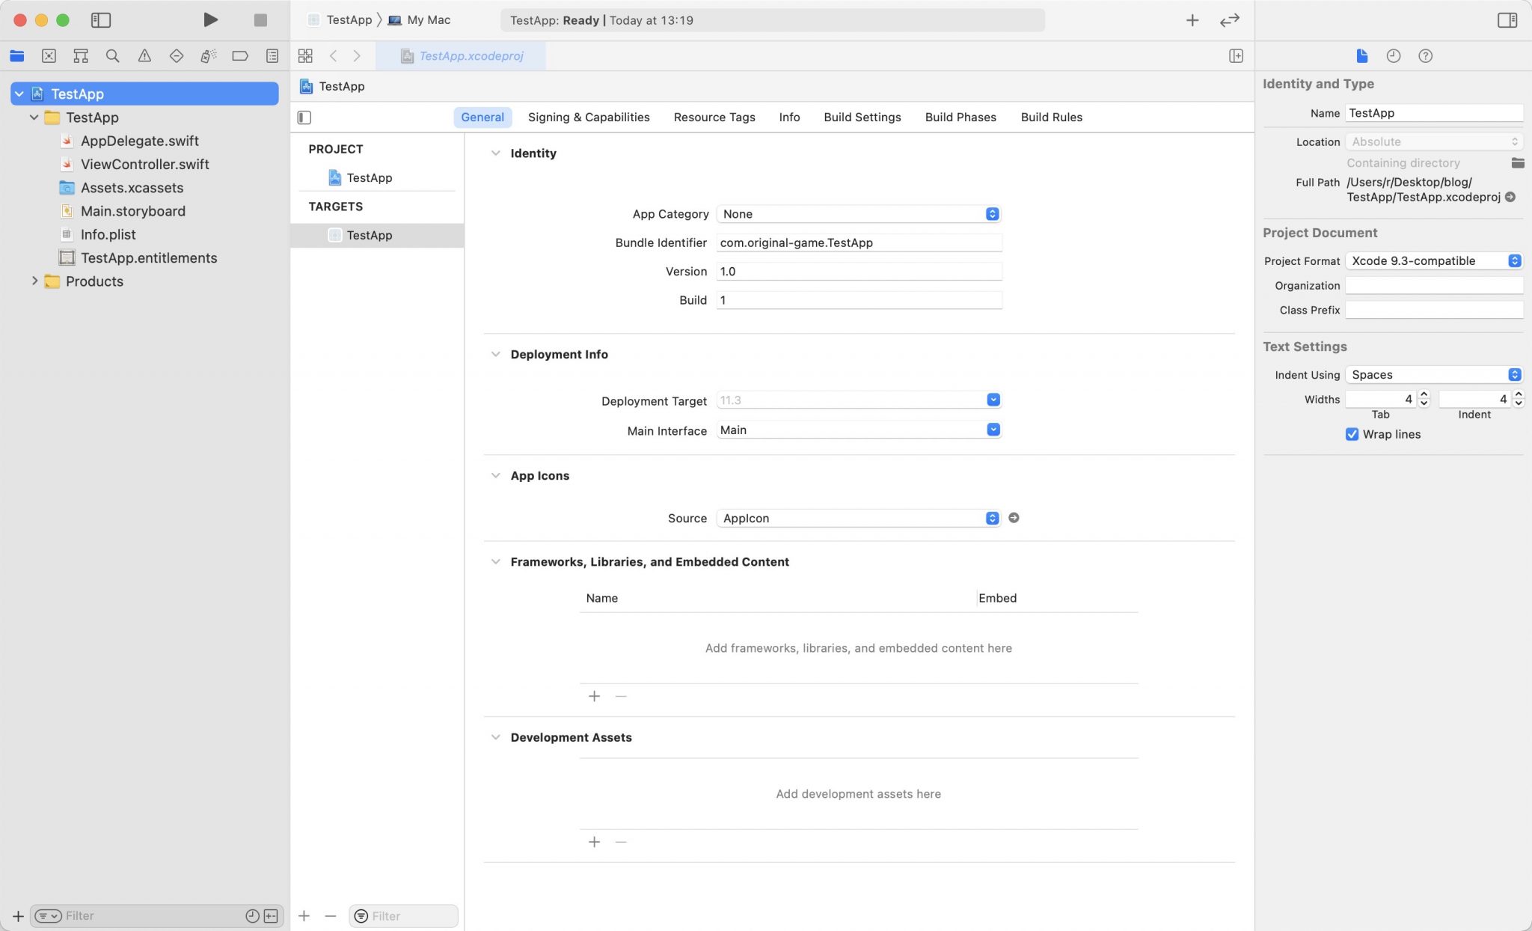Toggle the right inspector panel visibility
Image resolution: width=1532 pixels, height=931 pixels.
click(x=1509, y=19)
